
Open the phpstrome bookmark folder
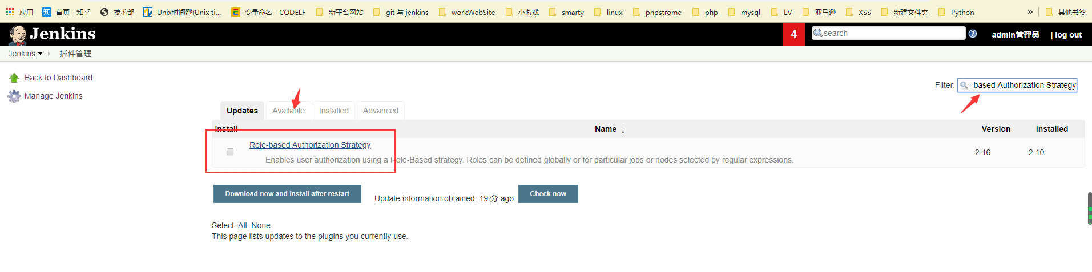(657, 12)
